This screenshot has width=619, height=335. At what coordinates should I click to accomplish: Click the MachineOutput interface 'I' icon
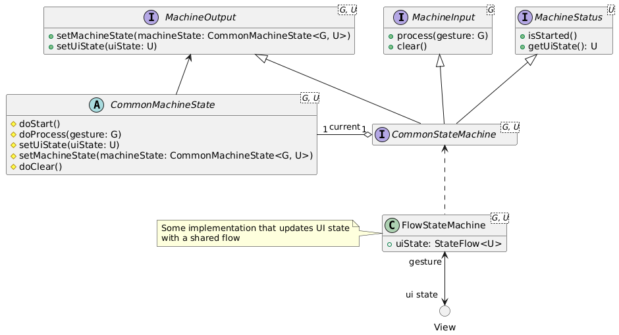[x=151, y=17]
